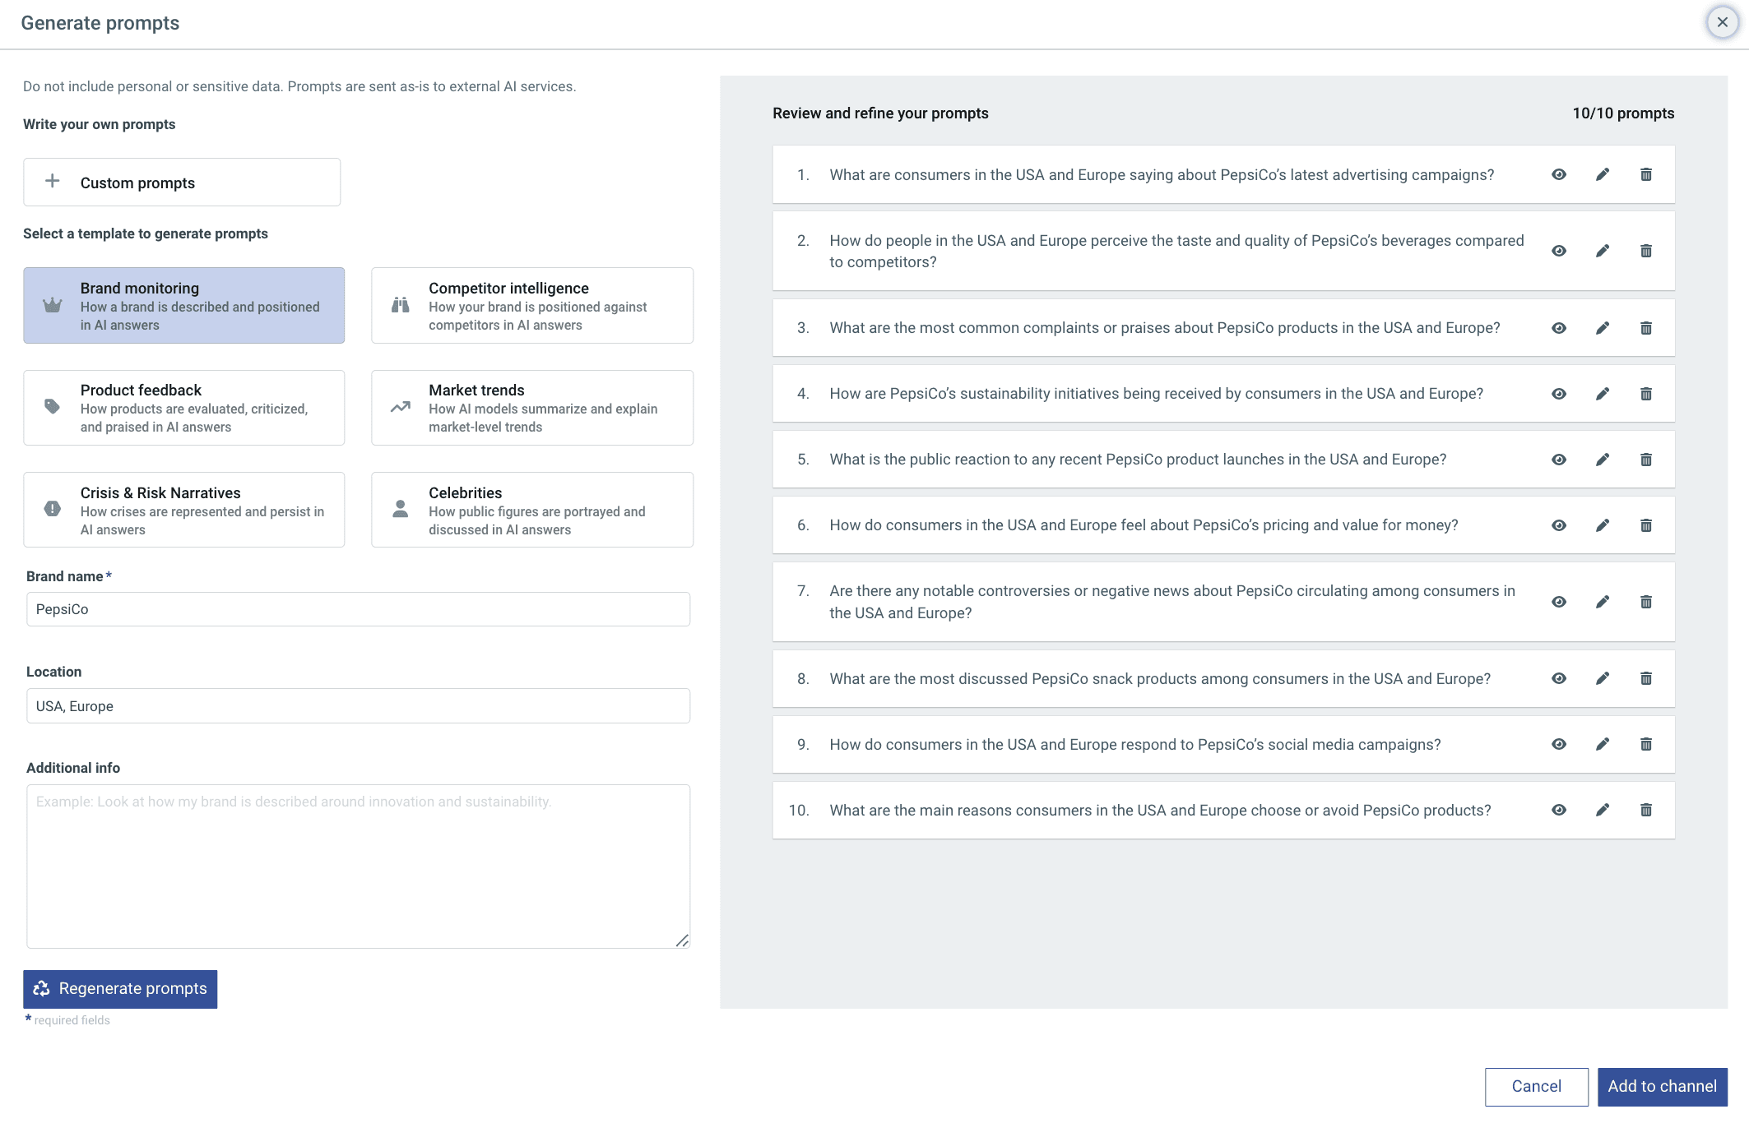Screen dimensions: 1749x1123
Task: Toggle the eye icon for prompt 8
Action: click(1558, 678)
